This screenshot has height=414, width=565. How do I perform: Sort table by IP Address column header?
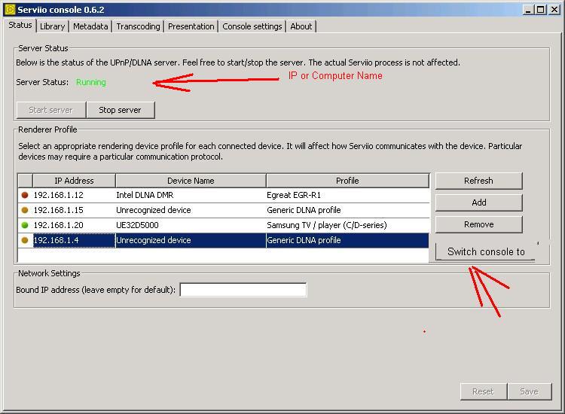point(74,181)
